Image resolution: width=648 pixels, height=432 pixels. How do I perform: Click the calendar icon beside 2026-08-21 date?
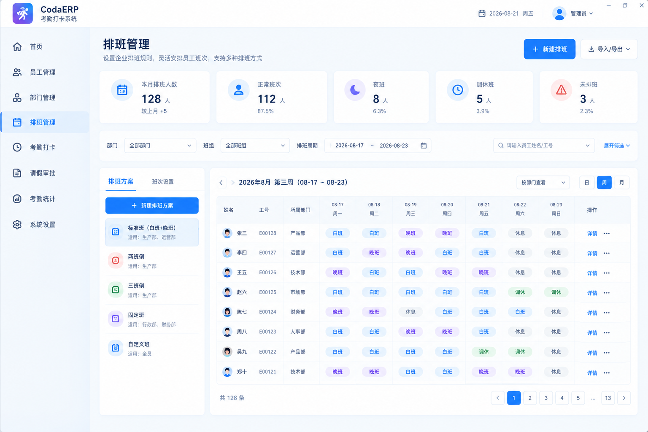point(482,13)
